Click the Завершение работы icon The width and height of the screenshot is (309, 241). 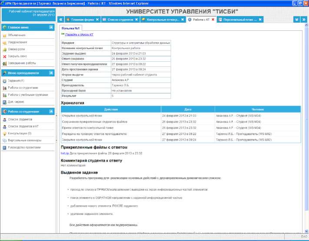point(4,63)
